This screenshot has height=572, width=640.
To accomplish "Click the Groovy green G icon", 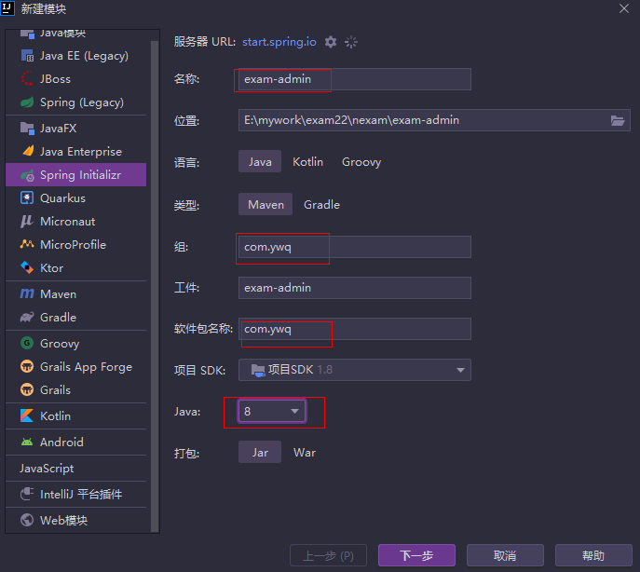I will click(27, 343).
